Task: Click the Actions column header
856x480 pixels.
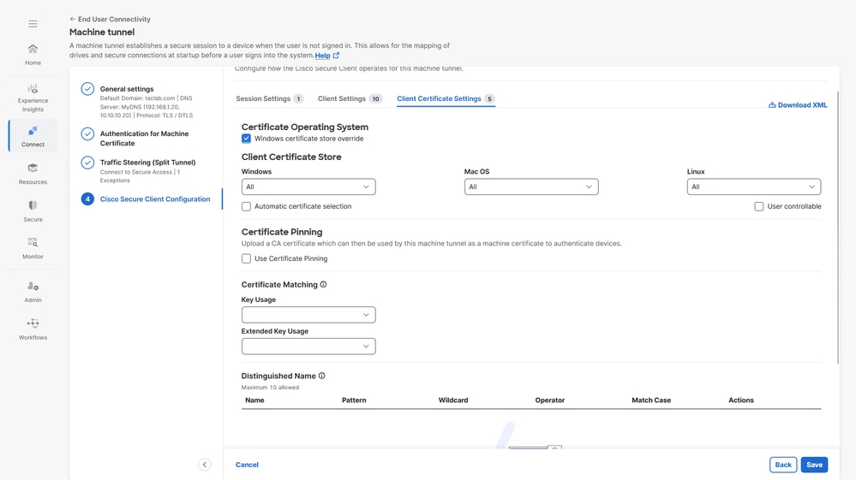Action: 741,400
